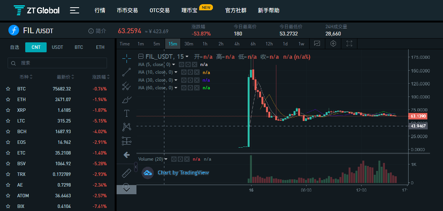Select the 5m chart interval
Image resolution: width=443 pixels, height=211 pixels.
[157, 44]
